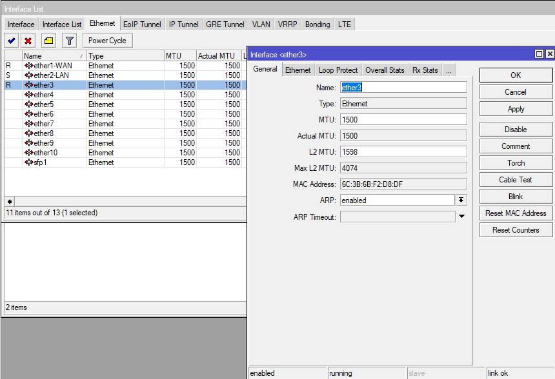This screenshot has height=379, width=555.
Task: Open the LTE tab
Action: click(x=345, y=24)
